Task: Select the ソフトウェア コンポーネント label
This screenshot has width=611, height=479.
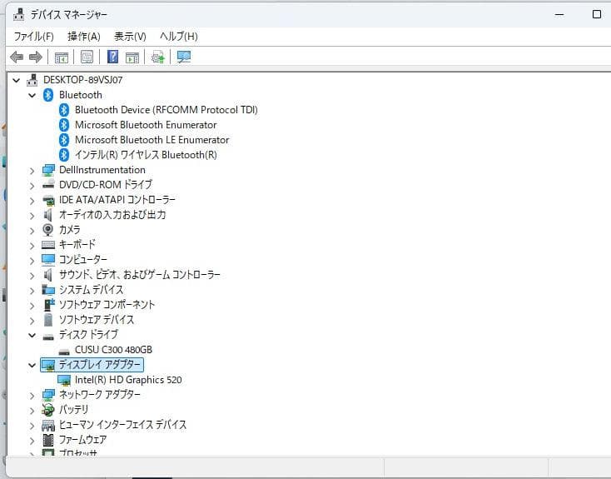Action: 107,305
